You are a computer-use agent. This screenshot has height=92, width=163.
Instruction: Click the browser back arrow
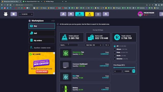click(2, 5)
